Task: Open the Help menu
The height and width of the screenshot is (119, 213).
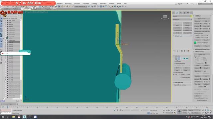Action: 125,4
